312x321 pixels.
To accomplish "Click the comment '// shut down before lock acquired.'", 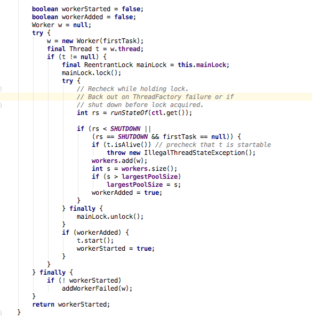I will point(140,105).
